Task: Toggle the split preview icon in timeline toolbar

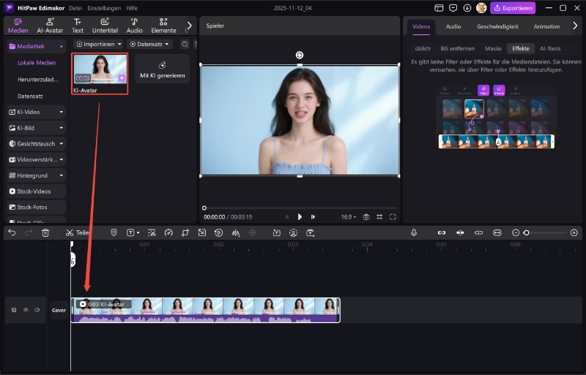Action: point(478,233)
